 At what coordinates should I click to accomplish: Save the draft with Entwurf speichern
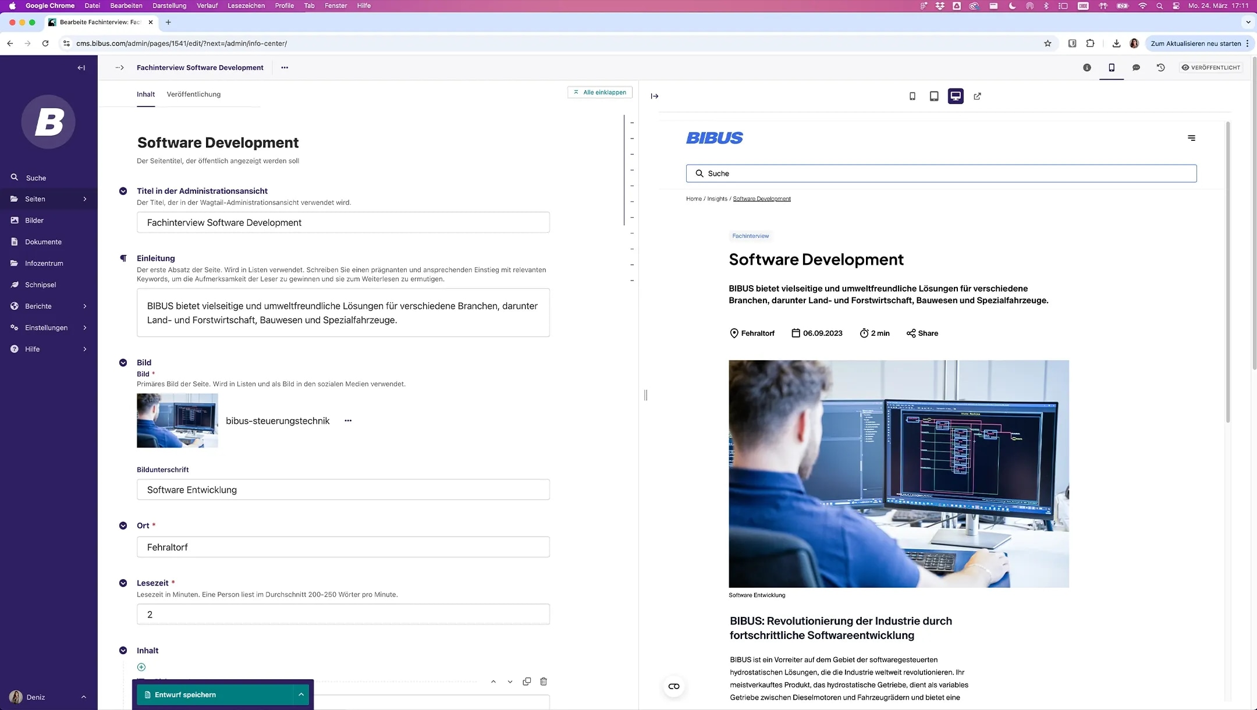(x=215, y=695)
